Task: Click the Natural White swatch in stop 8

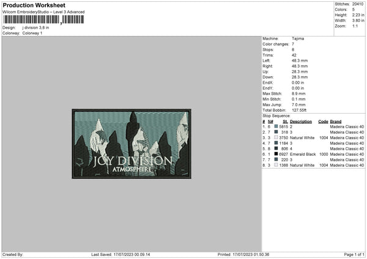Action: (x=276, y=165)
